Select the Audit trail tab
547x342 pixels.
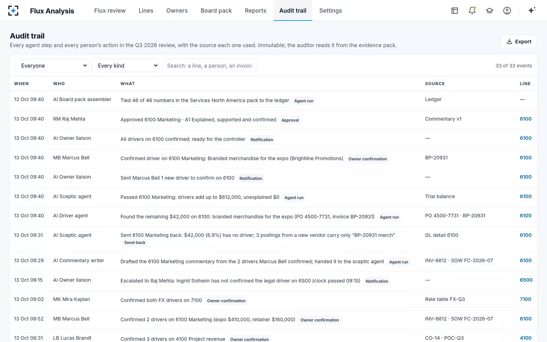(293, 11)
